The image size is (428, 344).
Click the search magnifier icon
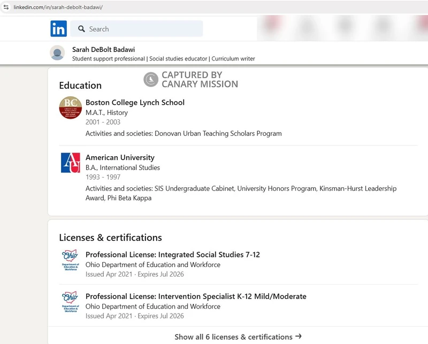[x=81, y=29]
